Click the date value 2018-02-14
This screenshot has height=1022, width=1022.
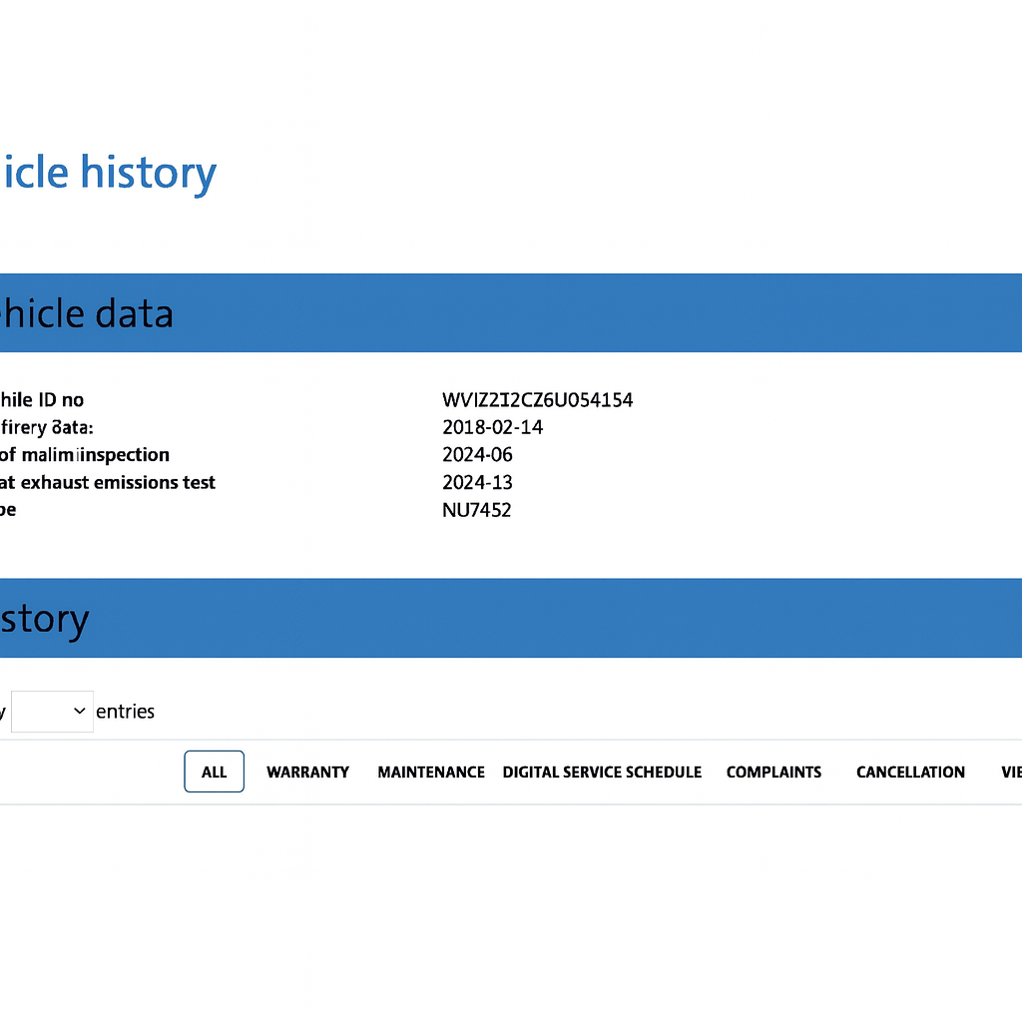(492, 427)
